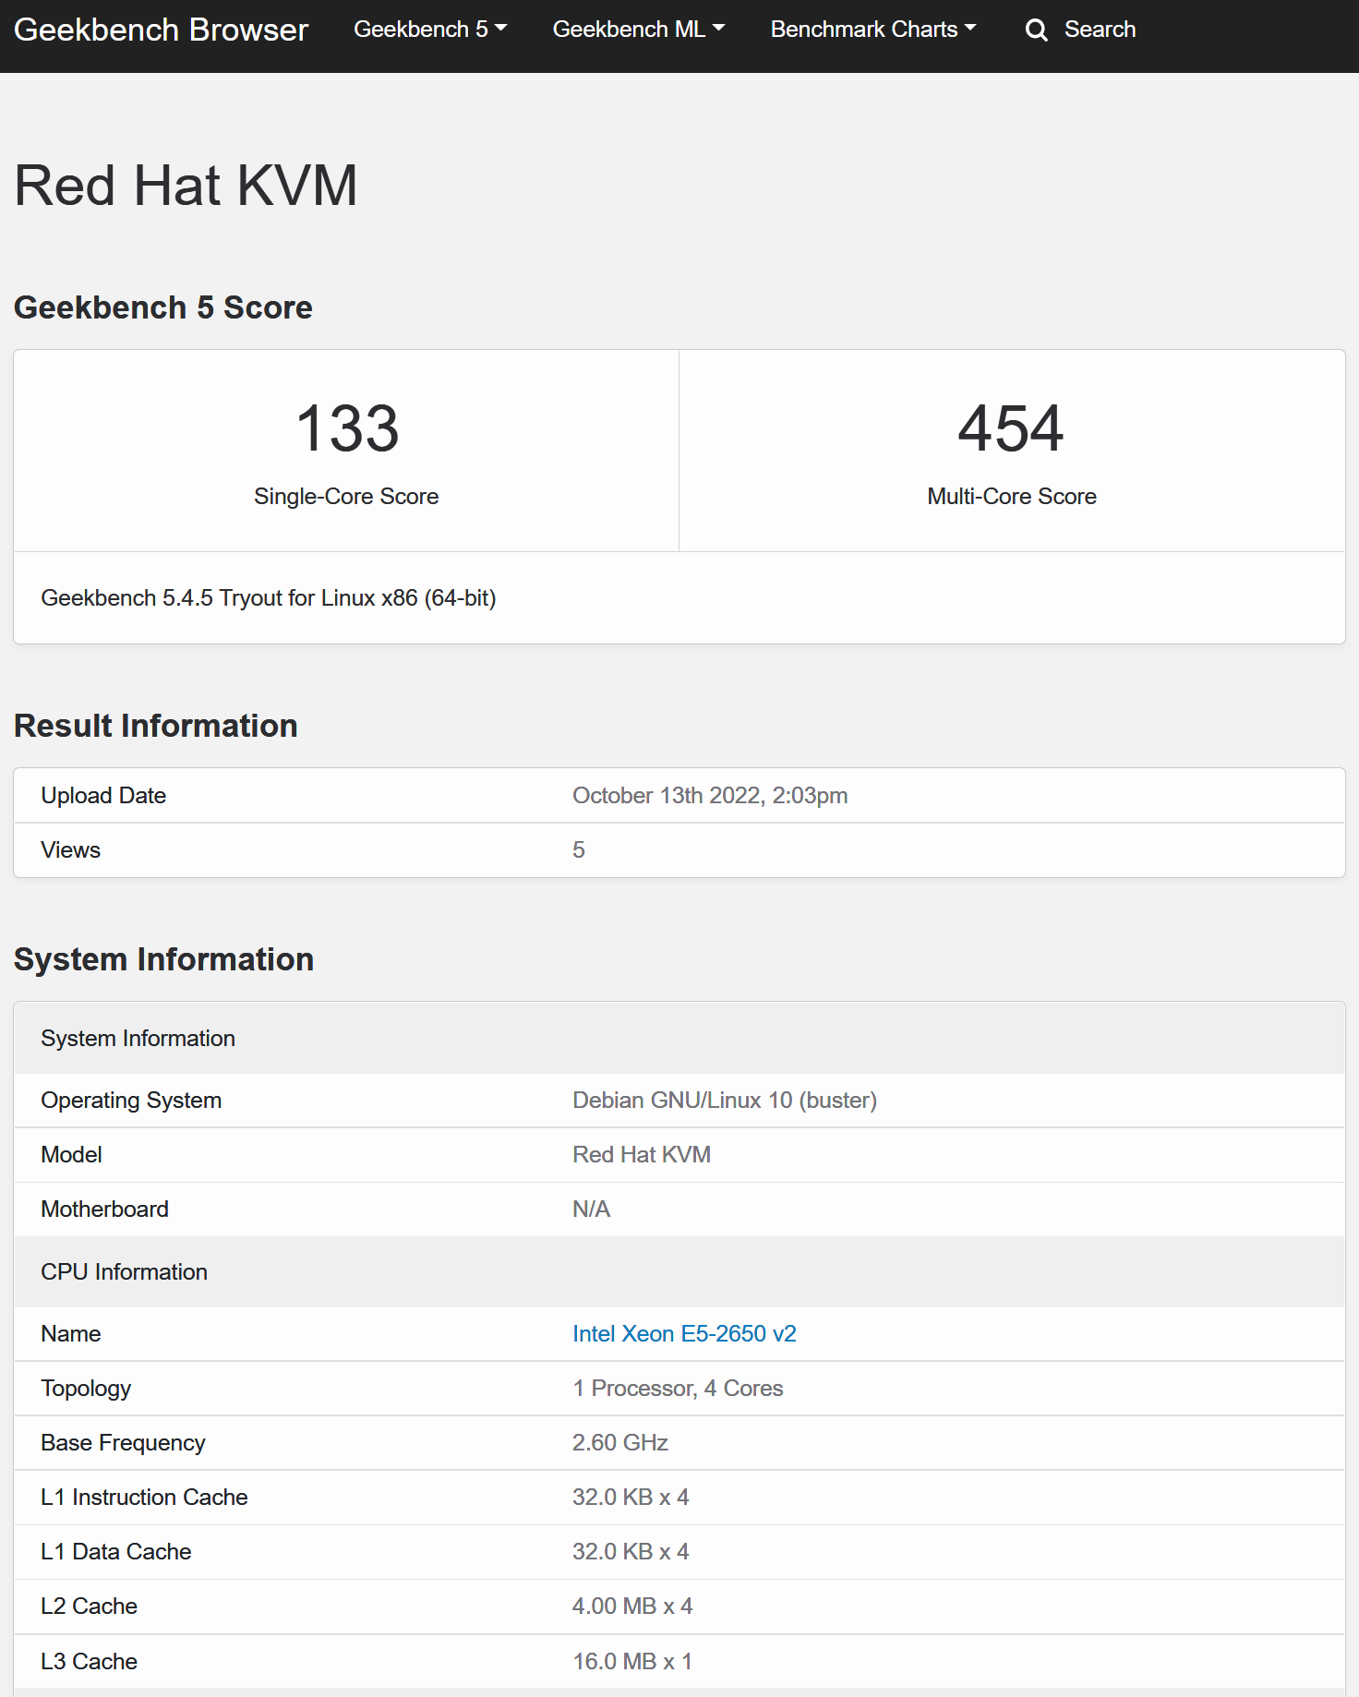Click the Multi-Core Score label
1359x1697 pixels.
click(1012, 497)
